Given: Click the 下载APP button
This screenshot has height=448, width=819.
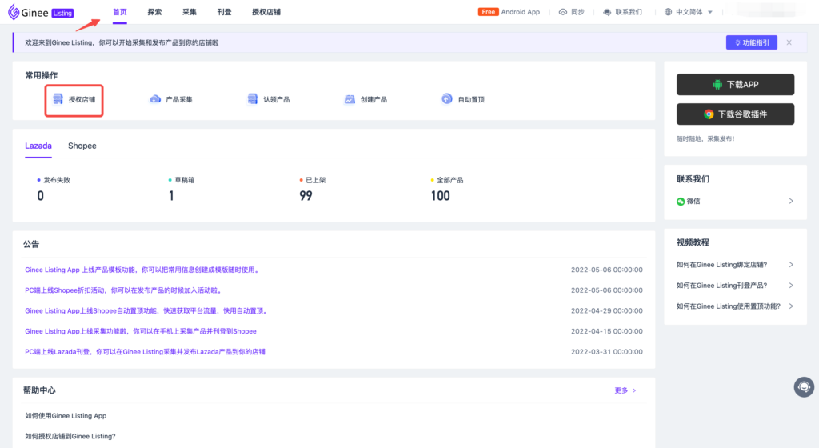Looking at the screenshot, I should (x=736, y=85).
